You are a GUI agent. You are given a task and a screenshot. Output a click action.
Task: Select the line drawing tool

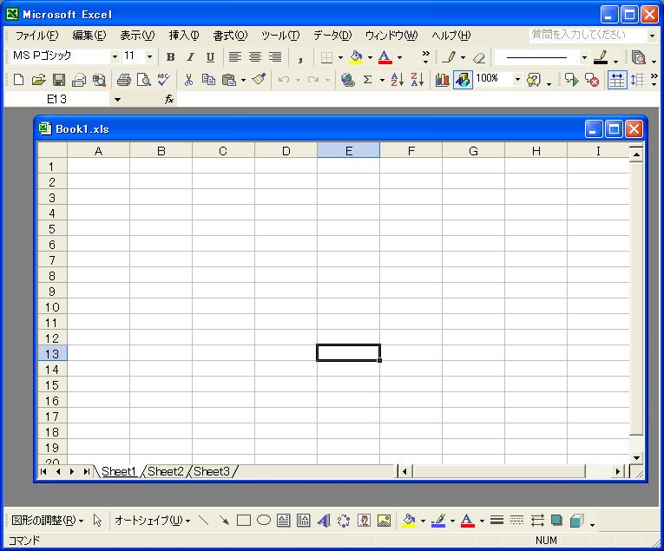tap(204, 520)
